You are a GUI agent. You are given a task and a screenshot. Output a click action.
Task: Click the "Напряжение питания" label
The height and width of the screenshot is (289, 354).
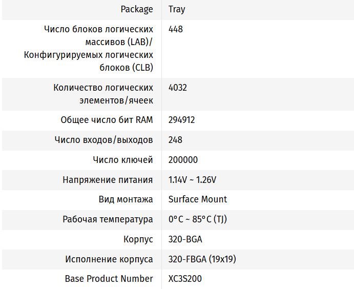coord(108,180)
